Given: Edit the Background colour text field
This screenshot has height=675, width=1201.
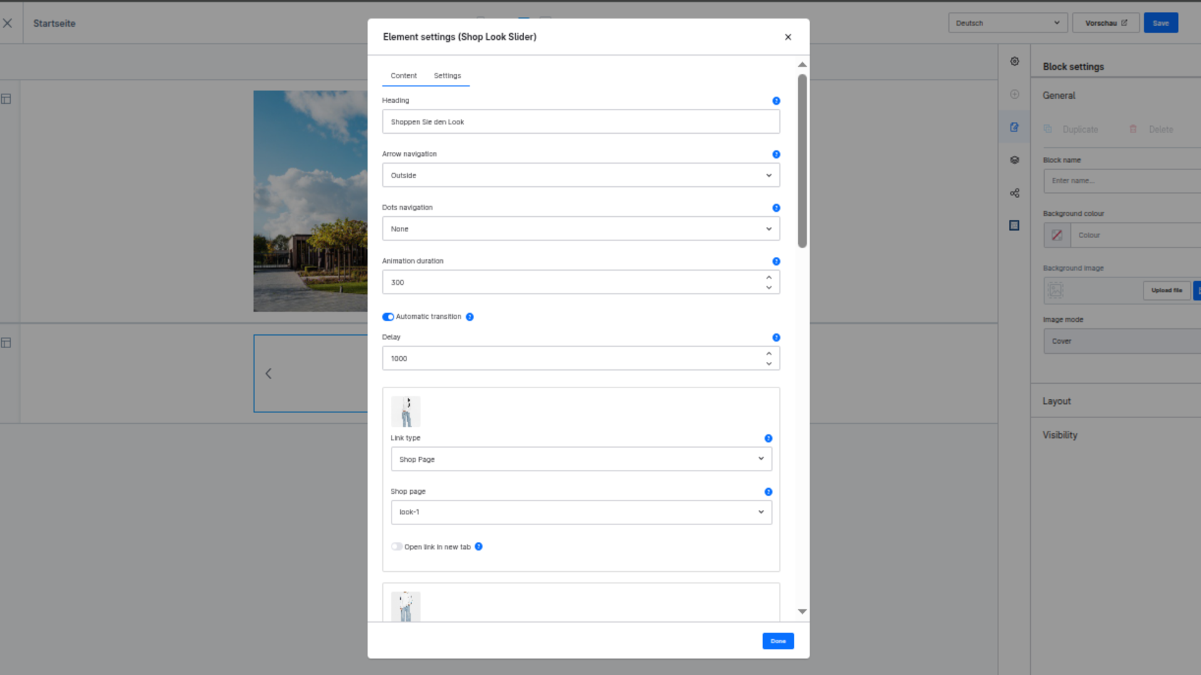Looking at the screenshot, I should [x=1136, y=236].
